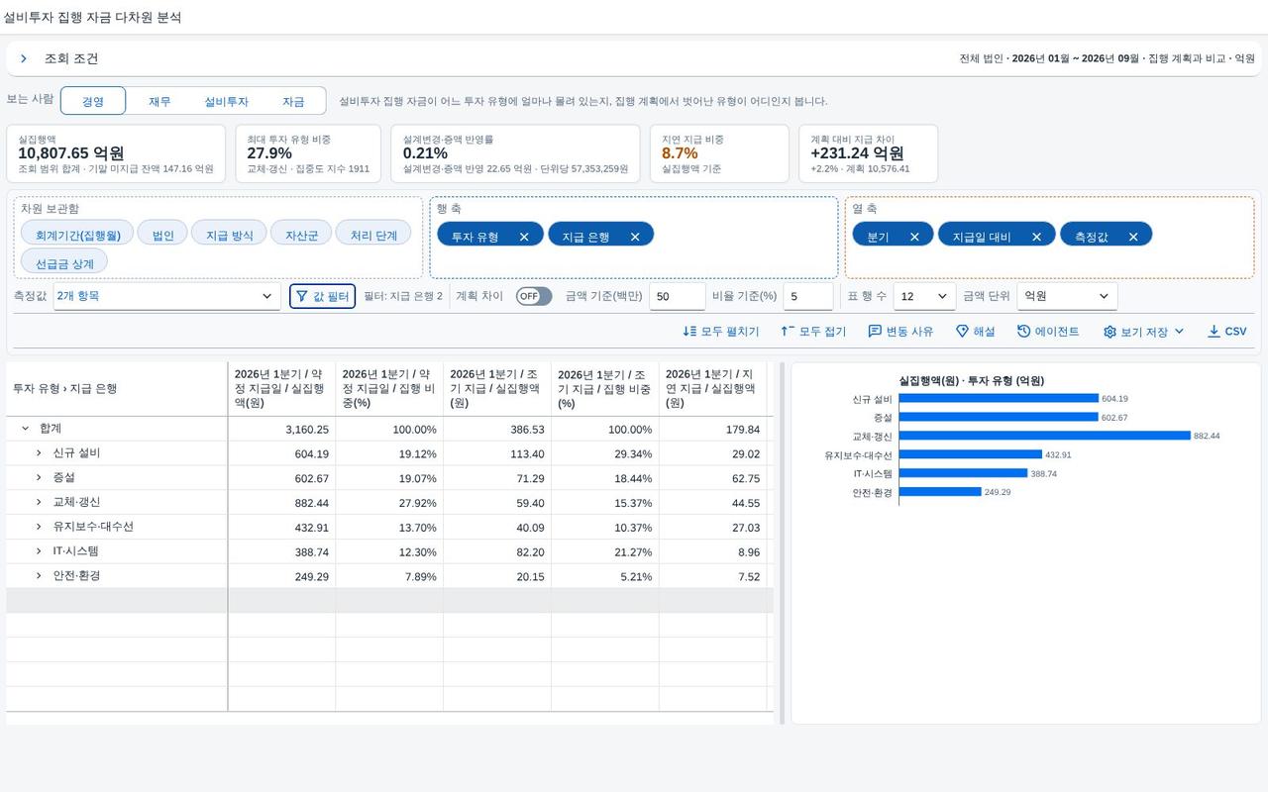Expand the 교체·갱신 row
Viewport: 1268px width, 792px height.
pos(39,502)
